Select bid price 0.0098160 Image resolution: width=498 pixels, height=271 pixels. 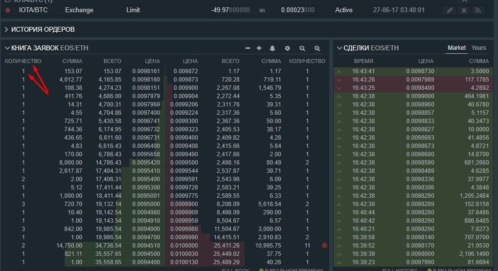click(146, 80)
